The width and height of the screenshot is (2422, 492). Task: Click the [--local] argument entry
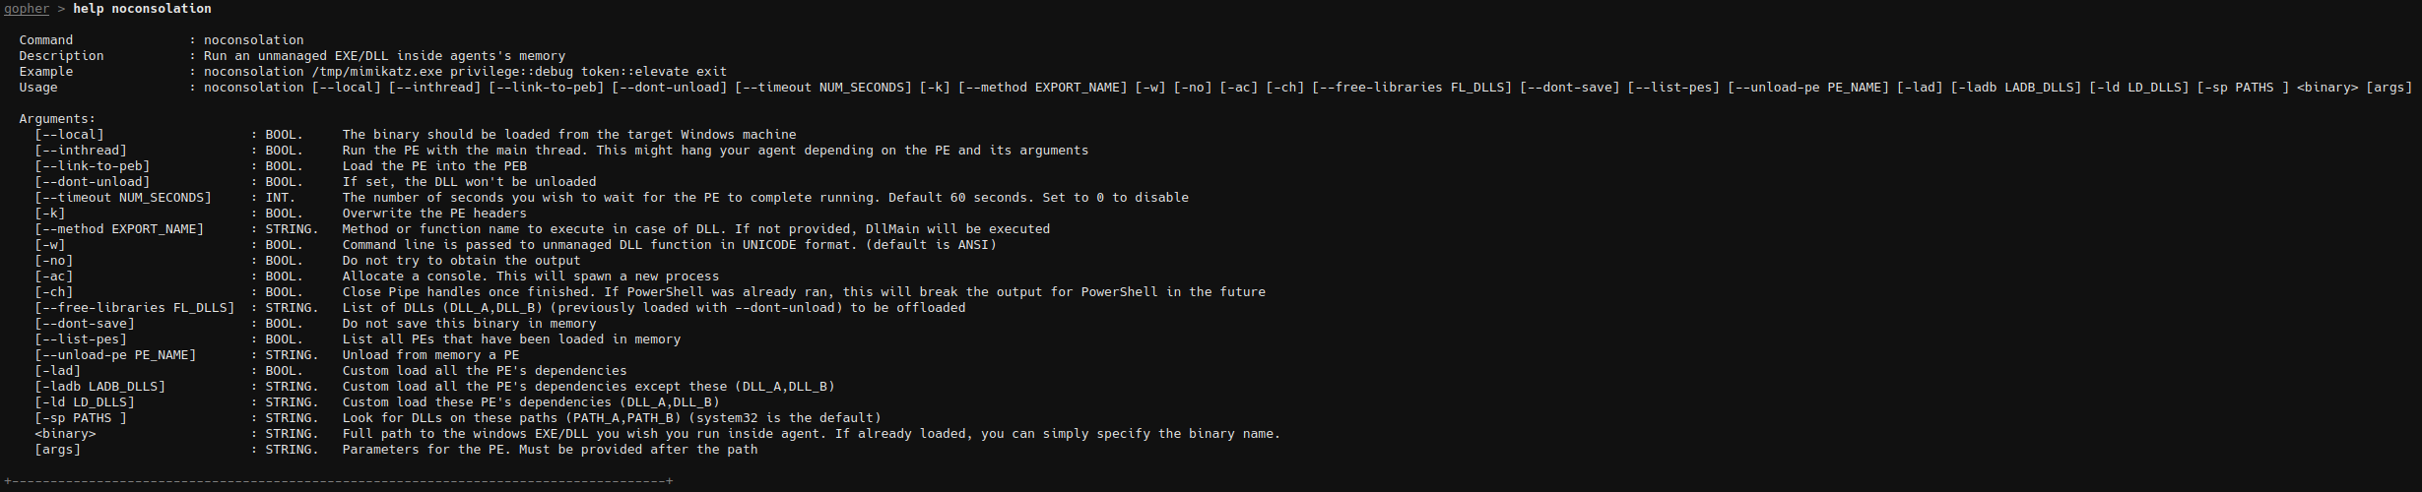[x=69, y=135]
